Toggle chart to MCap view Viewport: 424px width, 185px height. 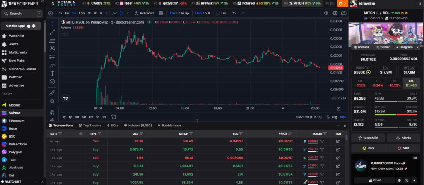click(x=185, y=13)
